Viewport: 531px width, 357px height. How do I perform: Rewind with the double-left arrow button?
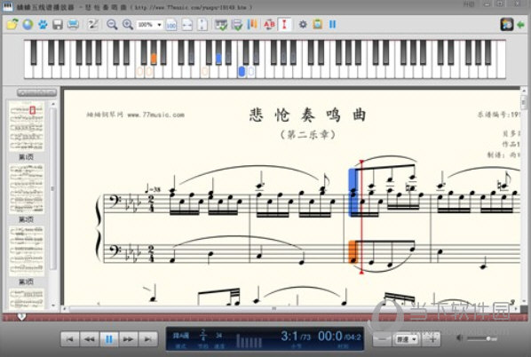point(90,339)
